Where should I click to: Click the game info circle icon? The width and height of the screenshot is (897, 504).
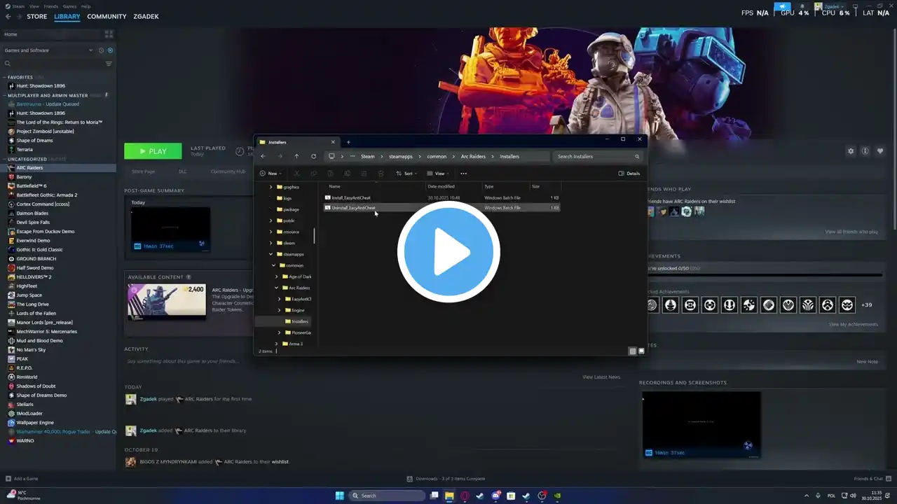point(865,151)
